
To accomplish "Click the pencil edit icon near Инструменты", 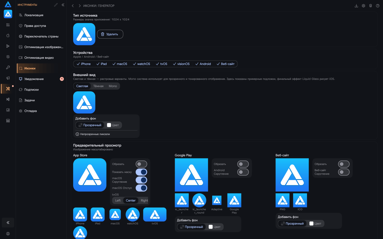I will click(x=56, y=5).
